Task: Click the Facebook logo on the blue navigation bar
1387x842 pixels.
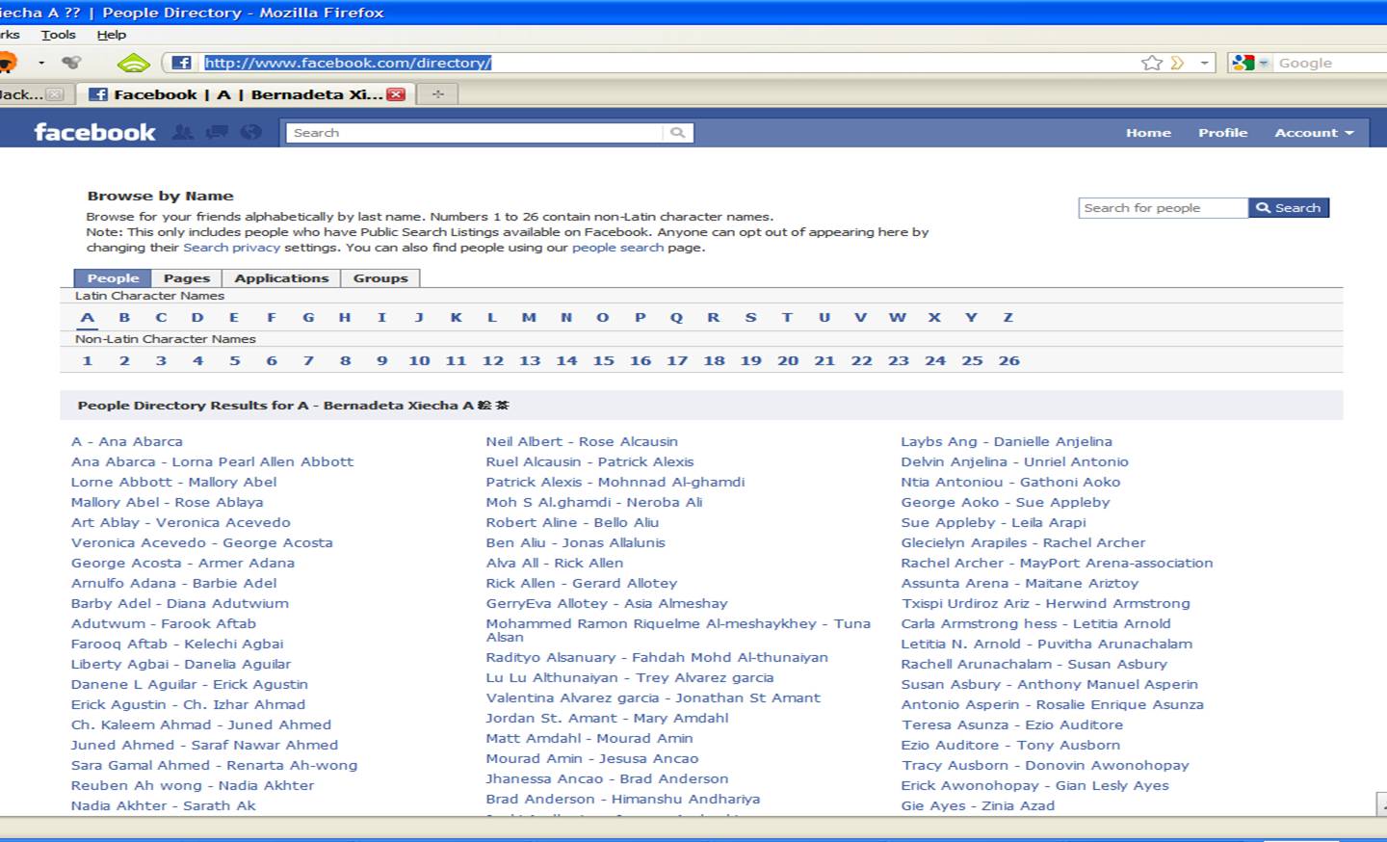Action: click(92, 132)
